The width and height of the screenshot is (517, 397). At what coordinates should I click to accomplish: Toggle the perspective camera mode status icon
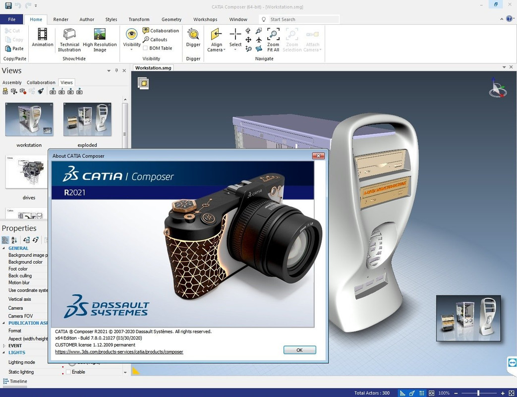412,393
